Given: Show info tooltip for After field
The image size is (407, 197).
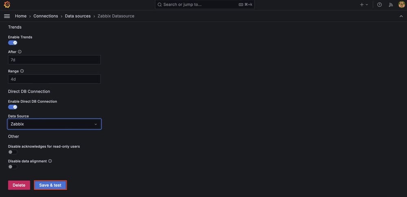Looking at the screenshot, I should [20, 52].
